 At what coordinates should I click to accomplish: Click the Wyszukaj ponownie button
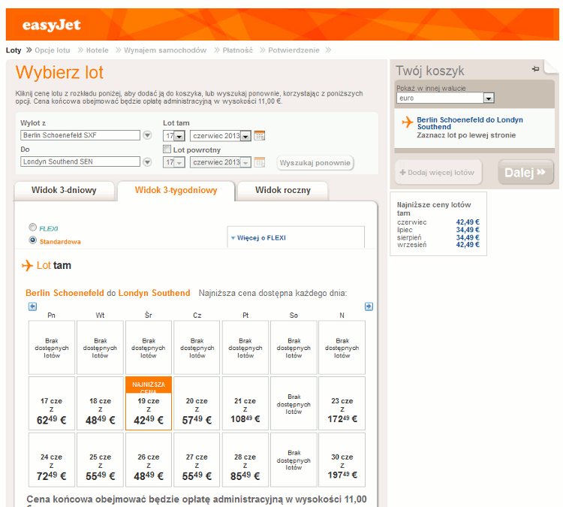(315, 163)
